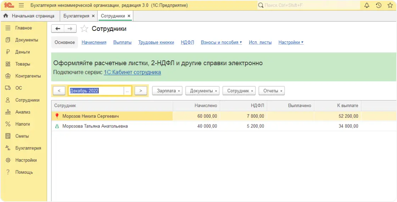Click the Анализ chart icon
Screen dimensions: 397x202
pyautogui.click(x=8, y=112)
